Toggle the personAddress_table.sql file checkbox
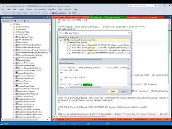Viewport: 172px width, 129px height. point(65,43)
